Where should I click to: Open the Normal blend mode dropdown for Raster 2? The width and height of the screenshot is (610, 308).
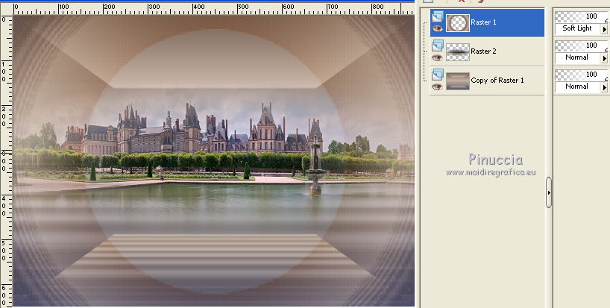(x=604, y=58)
